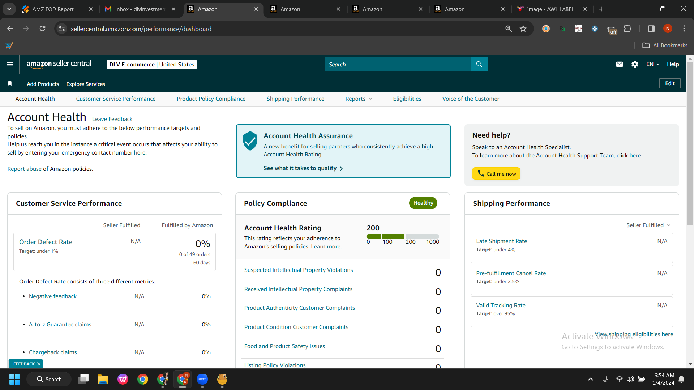
Task: Click the Windows Start button
Action: point(14,379)
